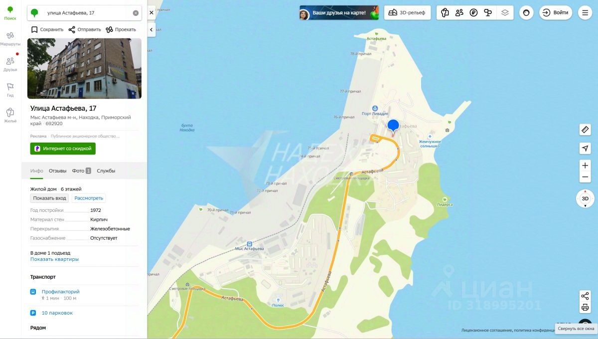Toggle the ruble prices map layer
Viewport: 598px width, 339px height.
pyautogui.click(x=474, y=13)
